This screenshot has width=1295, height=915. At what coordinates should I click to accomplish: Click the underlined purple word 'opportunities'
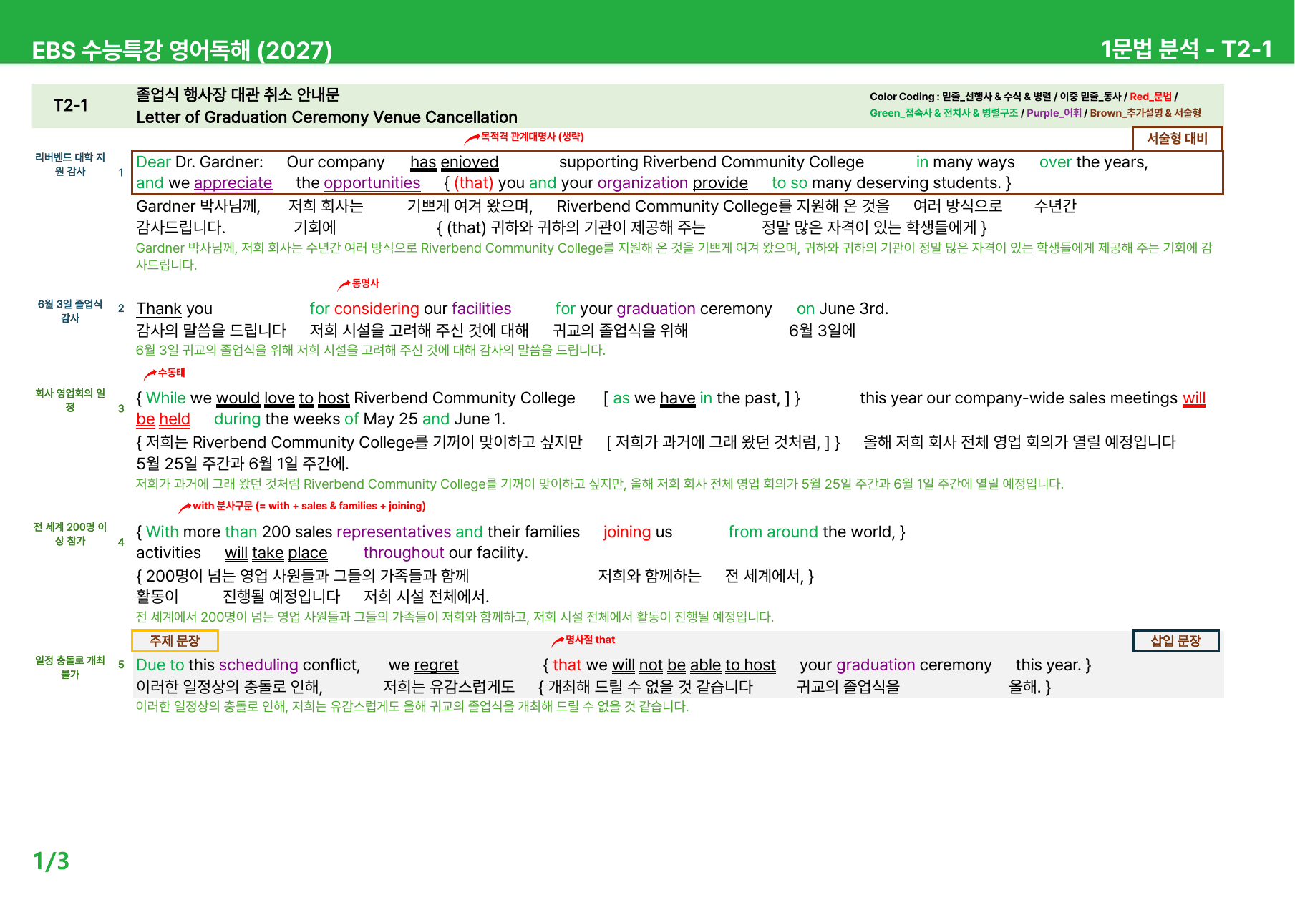372,183
